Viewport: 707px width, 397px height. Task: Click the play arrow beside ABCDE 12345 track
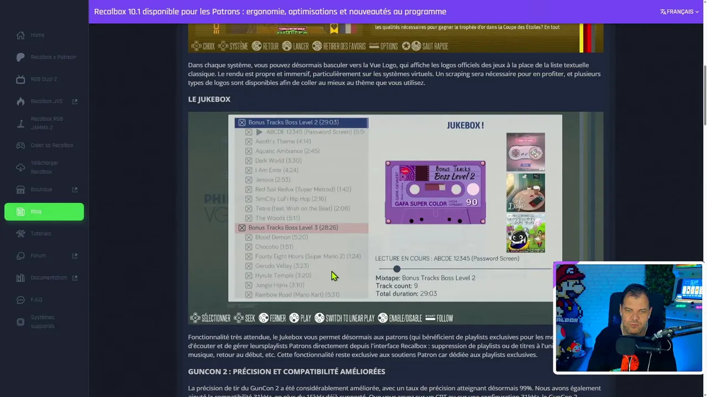[259, 132]
